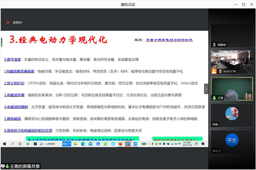Screen dimensions: 256x170
Task: Click the red recording indicator icon
Action: coord(7,23)
